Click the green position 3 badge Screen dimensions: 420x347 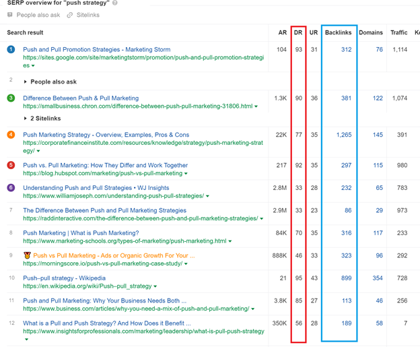point(11,98)
